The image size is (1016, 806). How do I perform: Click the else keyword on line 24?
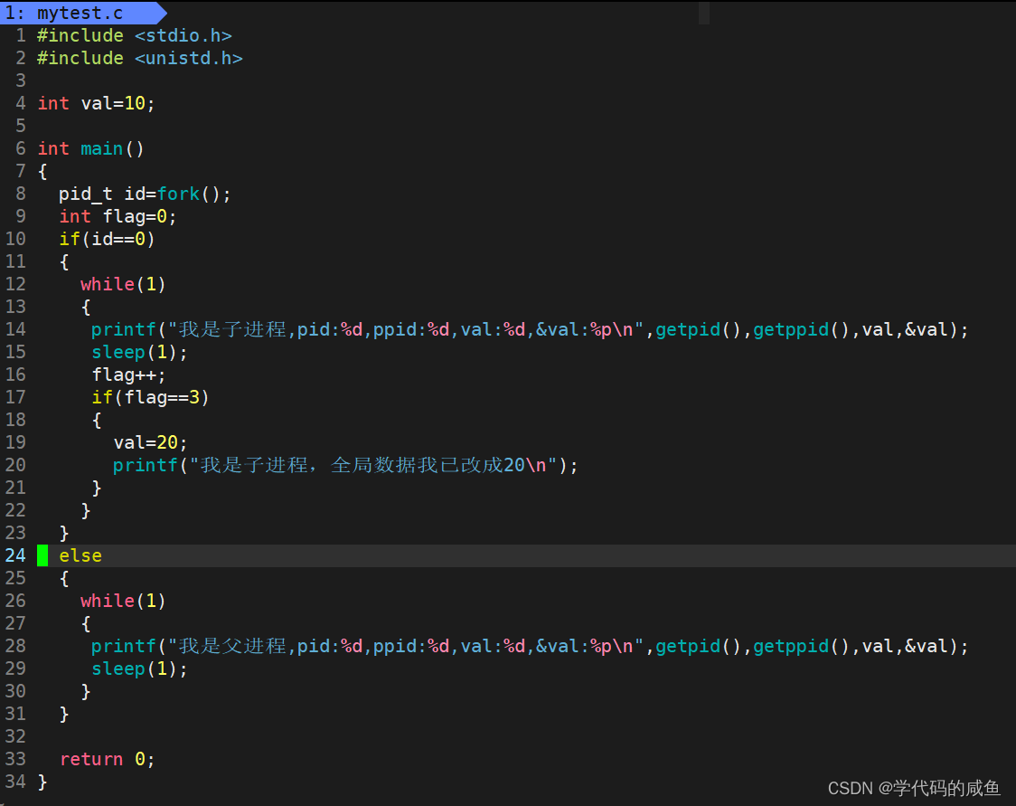click(80, 555)
